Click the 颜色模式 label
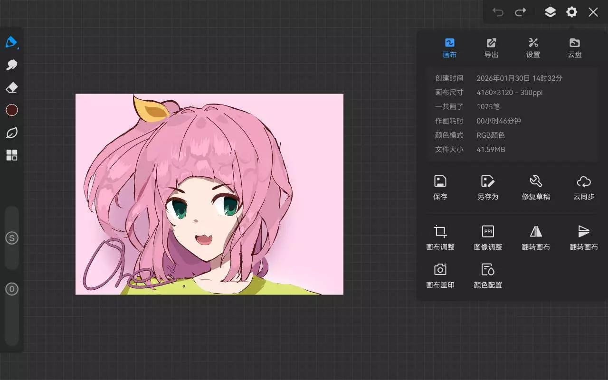This screenshot has height=380, width=608. tap(449, 135)
